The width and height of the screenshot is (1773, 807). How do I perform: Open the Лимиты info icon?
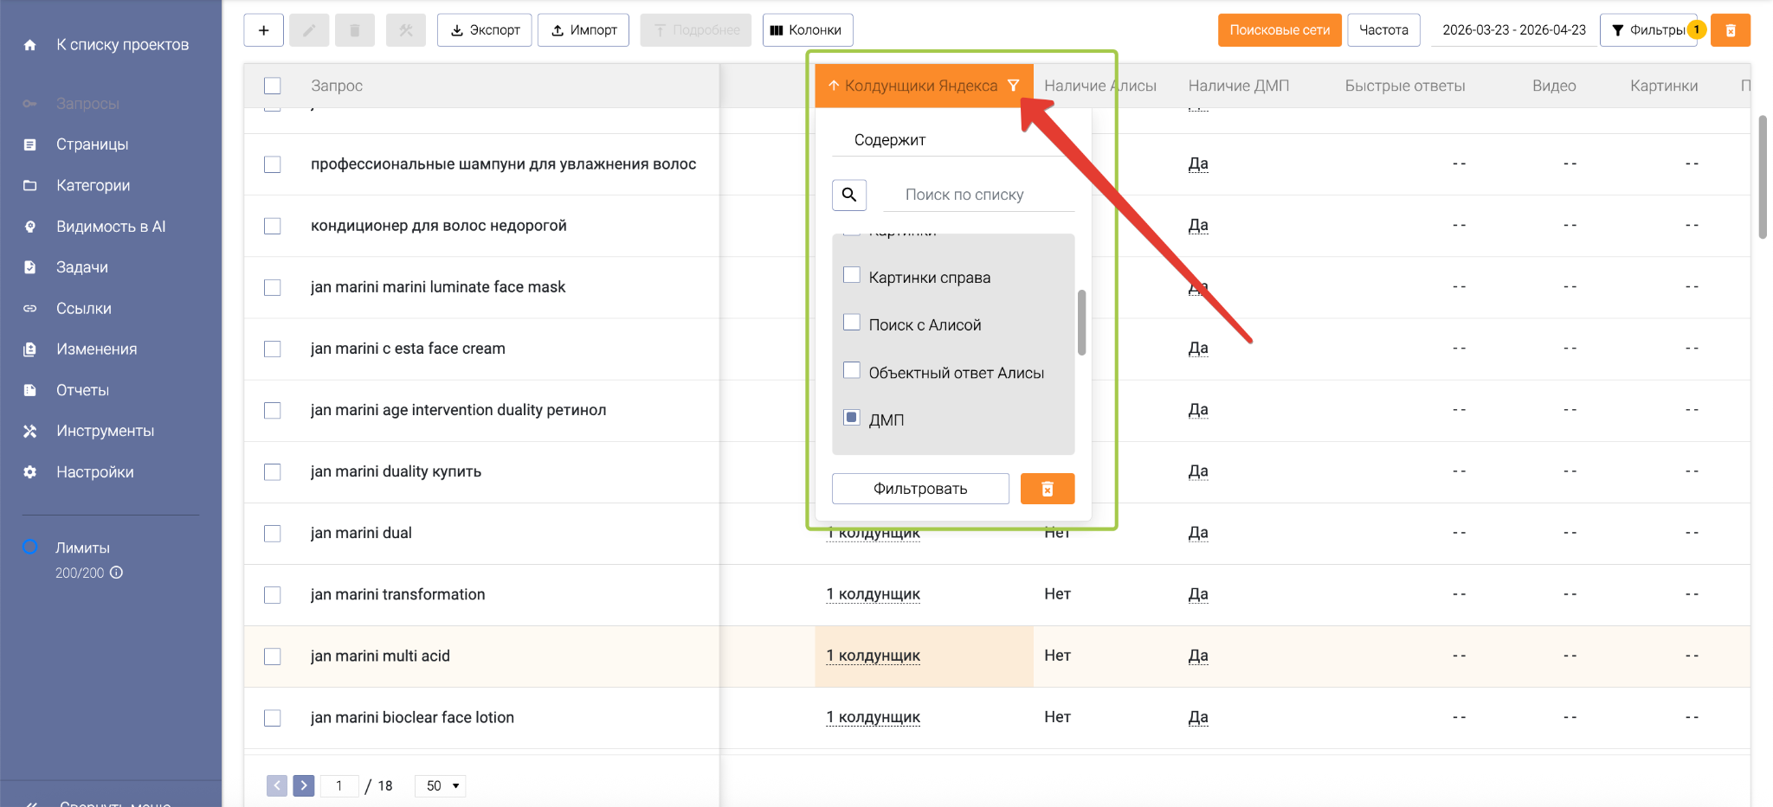(x=117, y=573)
